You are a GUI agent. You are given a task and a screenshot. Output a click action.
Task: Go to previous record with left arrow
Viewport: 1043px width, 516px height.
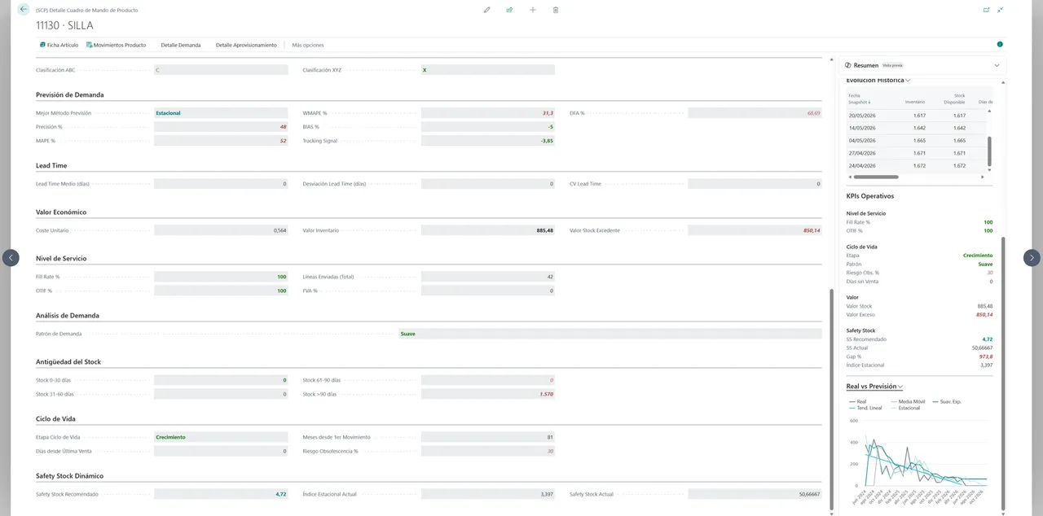click(x=11, y=257)
